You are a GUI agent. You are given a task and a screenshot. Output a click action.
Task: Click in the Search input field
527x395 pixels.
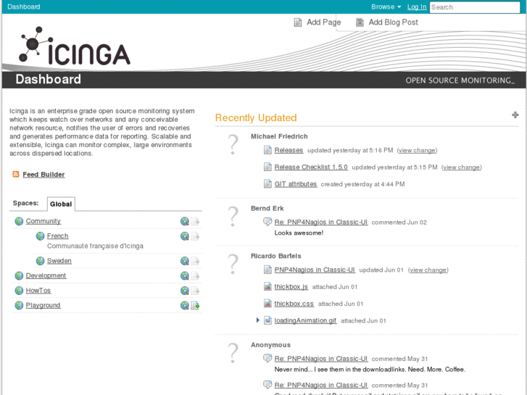(475, 7)
